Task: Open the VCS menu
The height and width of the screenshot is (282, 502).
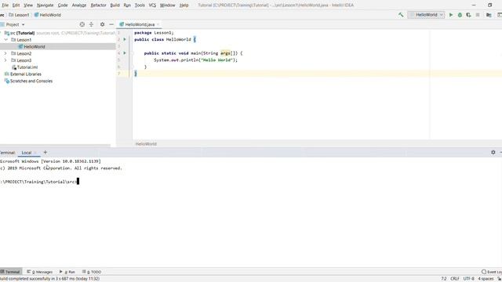Action: [x=152, y=5]
